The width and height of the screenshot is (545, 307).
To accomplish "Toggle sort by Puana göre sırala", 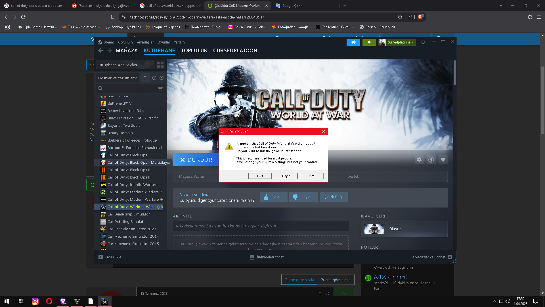I will click(x=335, y=280).
